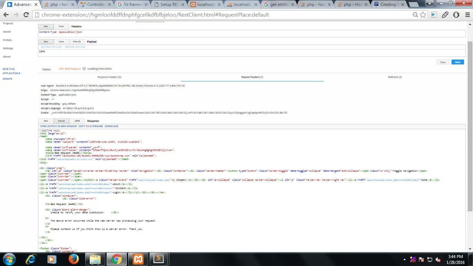Viewport: 473px width, 266px height.
Task: Show Response in Parsed view
Action: click(61, 121)
